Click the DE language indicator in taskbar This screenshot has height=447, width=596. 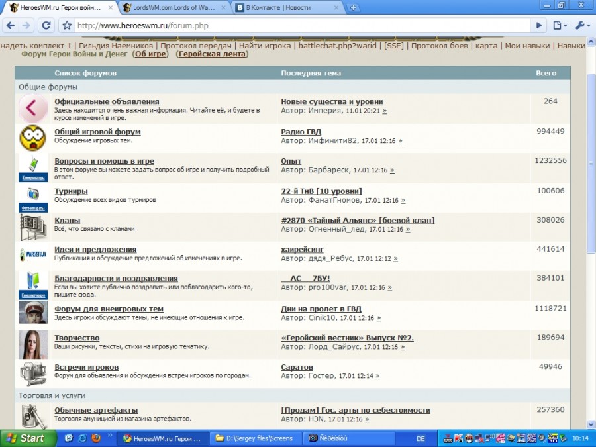[421, 438]
